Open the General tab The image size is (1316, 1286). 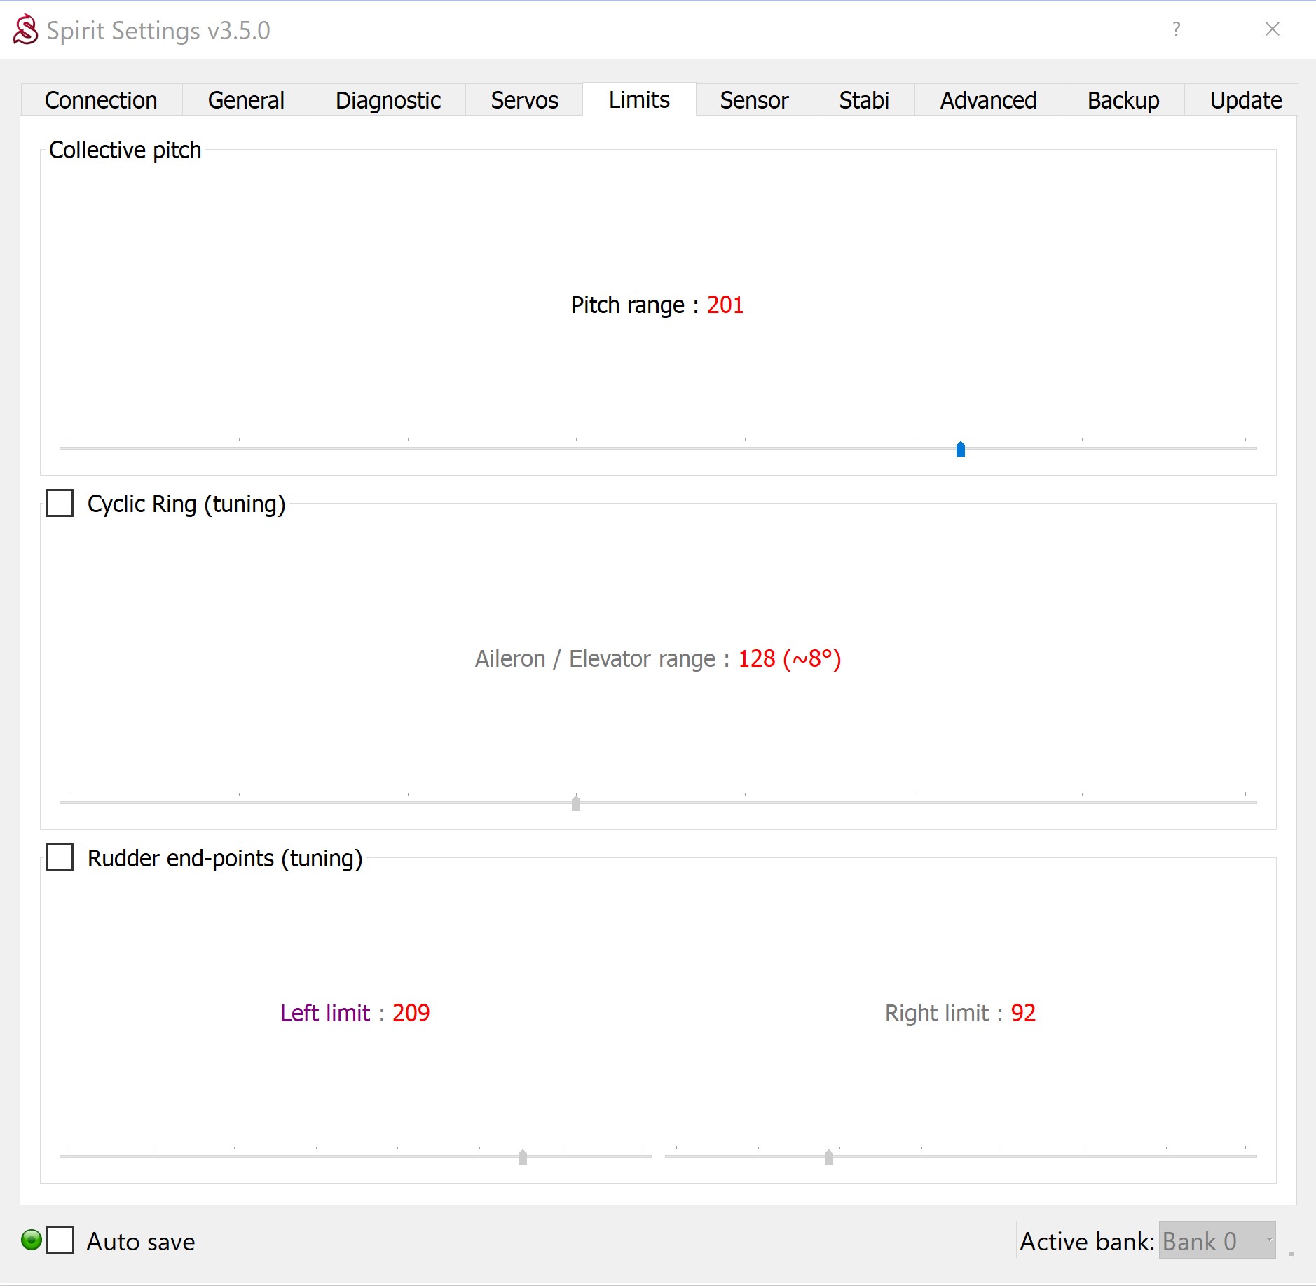(246, 100)
